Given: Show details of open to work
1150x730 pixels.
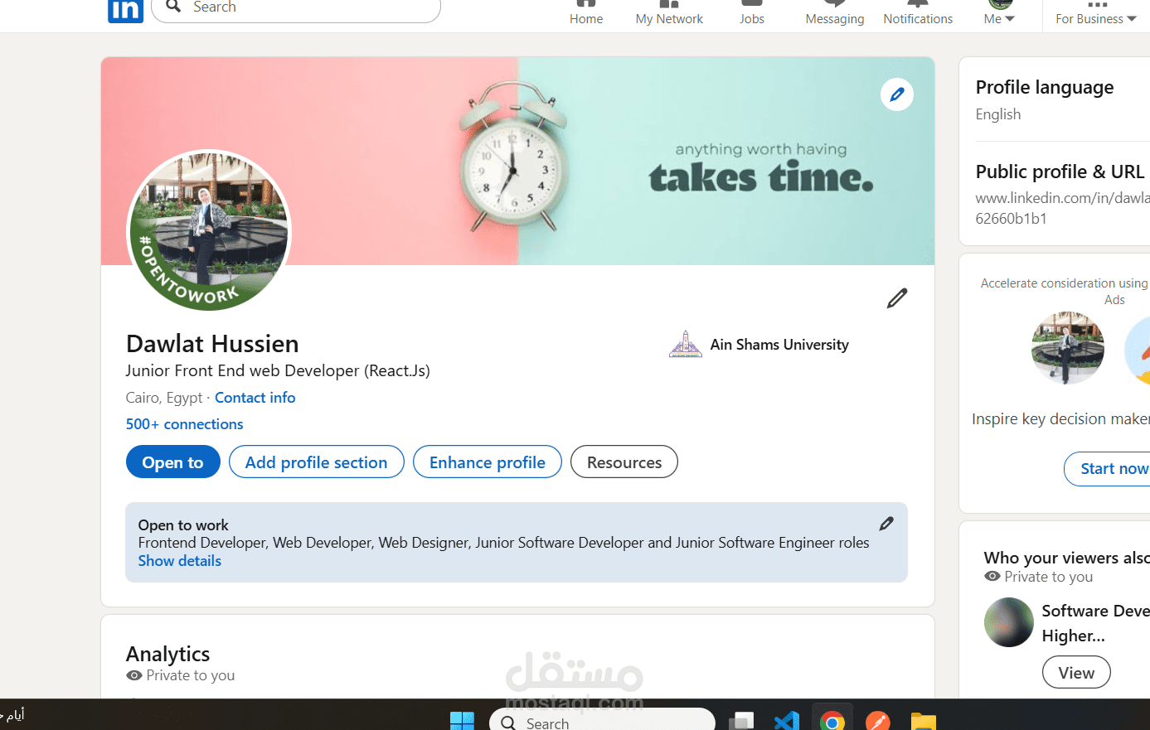Looking at the screenshot, I should pos(180,561).
